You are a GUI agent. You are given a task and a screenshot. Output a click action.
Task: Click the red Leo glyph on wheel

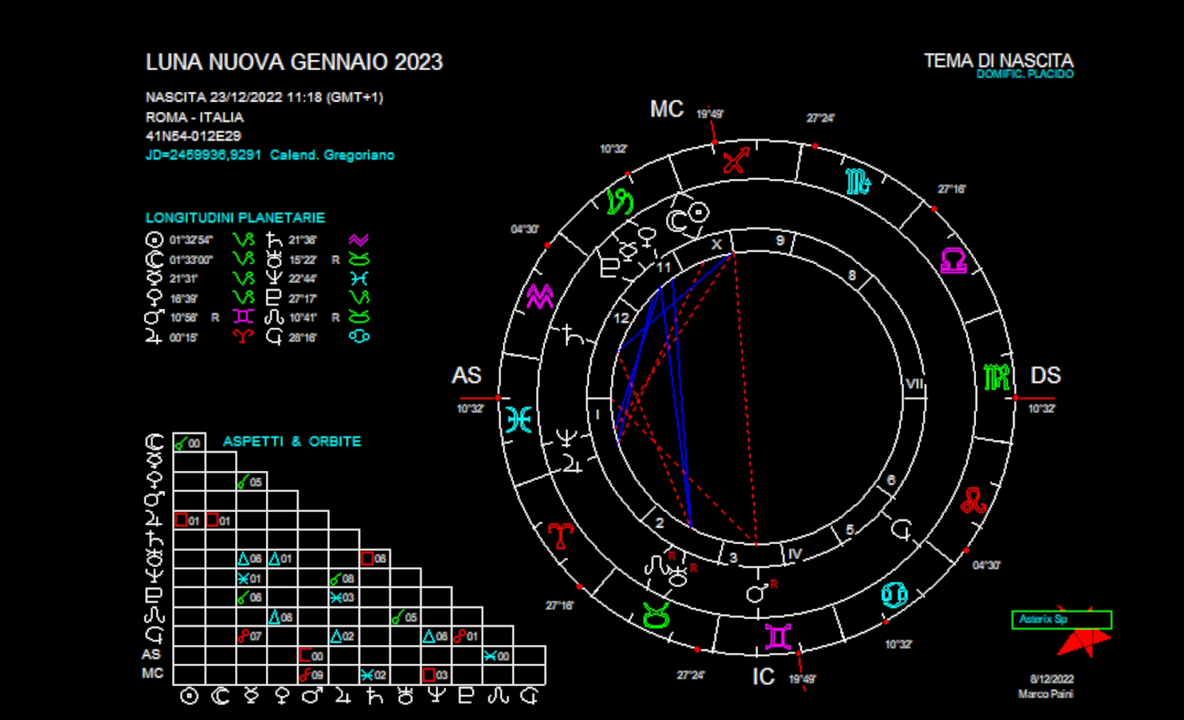pyautogui.click(x=974, y=501)
